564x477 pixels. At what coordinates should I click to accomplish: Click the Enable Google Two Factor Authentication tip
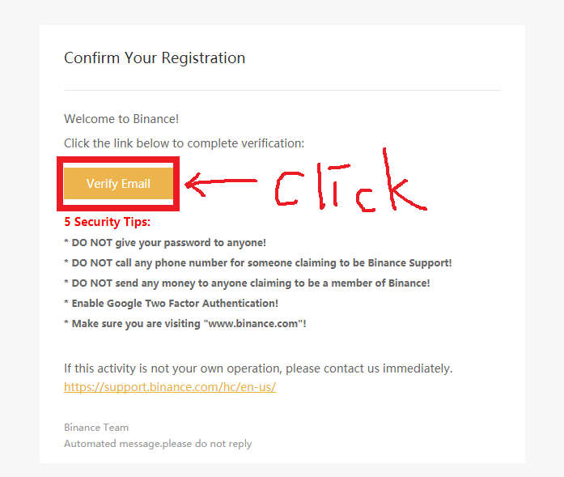click(x=171, y=303)
